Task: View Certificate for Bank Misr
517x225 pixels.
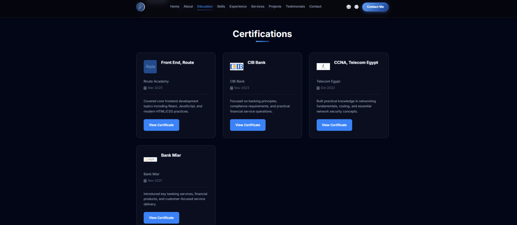Action: tap(161, 218)
